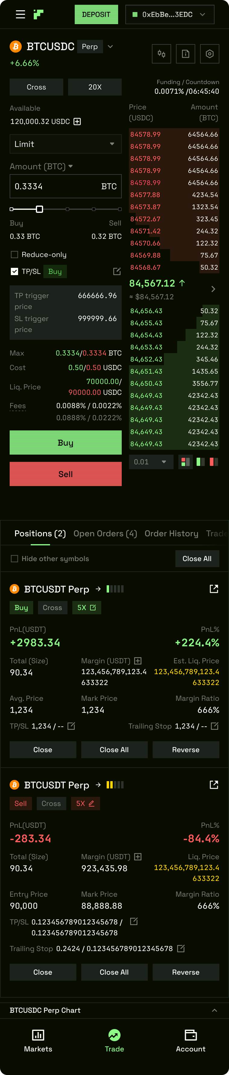Enable the Reduce-only checkbox
The image size is (229, 1075).
coord(14,255)
